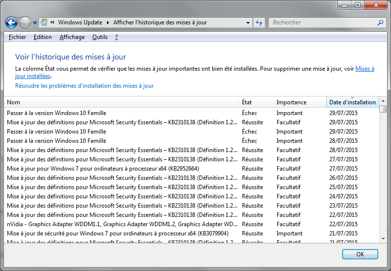Restore down the window
Image resolution: width=391 pixels, height=271 pixels.
click(x=358, y=5)
